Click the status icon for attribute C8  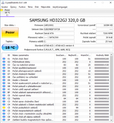[x=4, y=117]
